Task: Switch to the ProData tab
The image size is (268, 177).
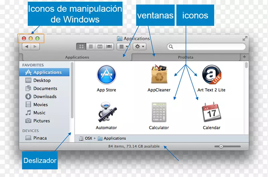Action: pos(186,57)
